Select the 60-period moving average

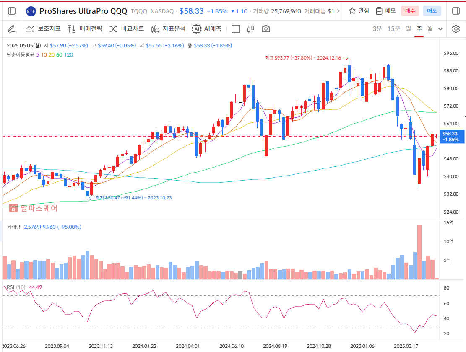(59, 54)
